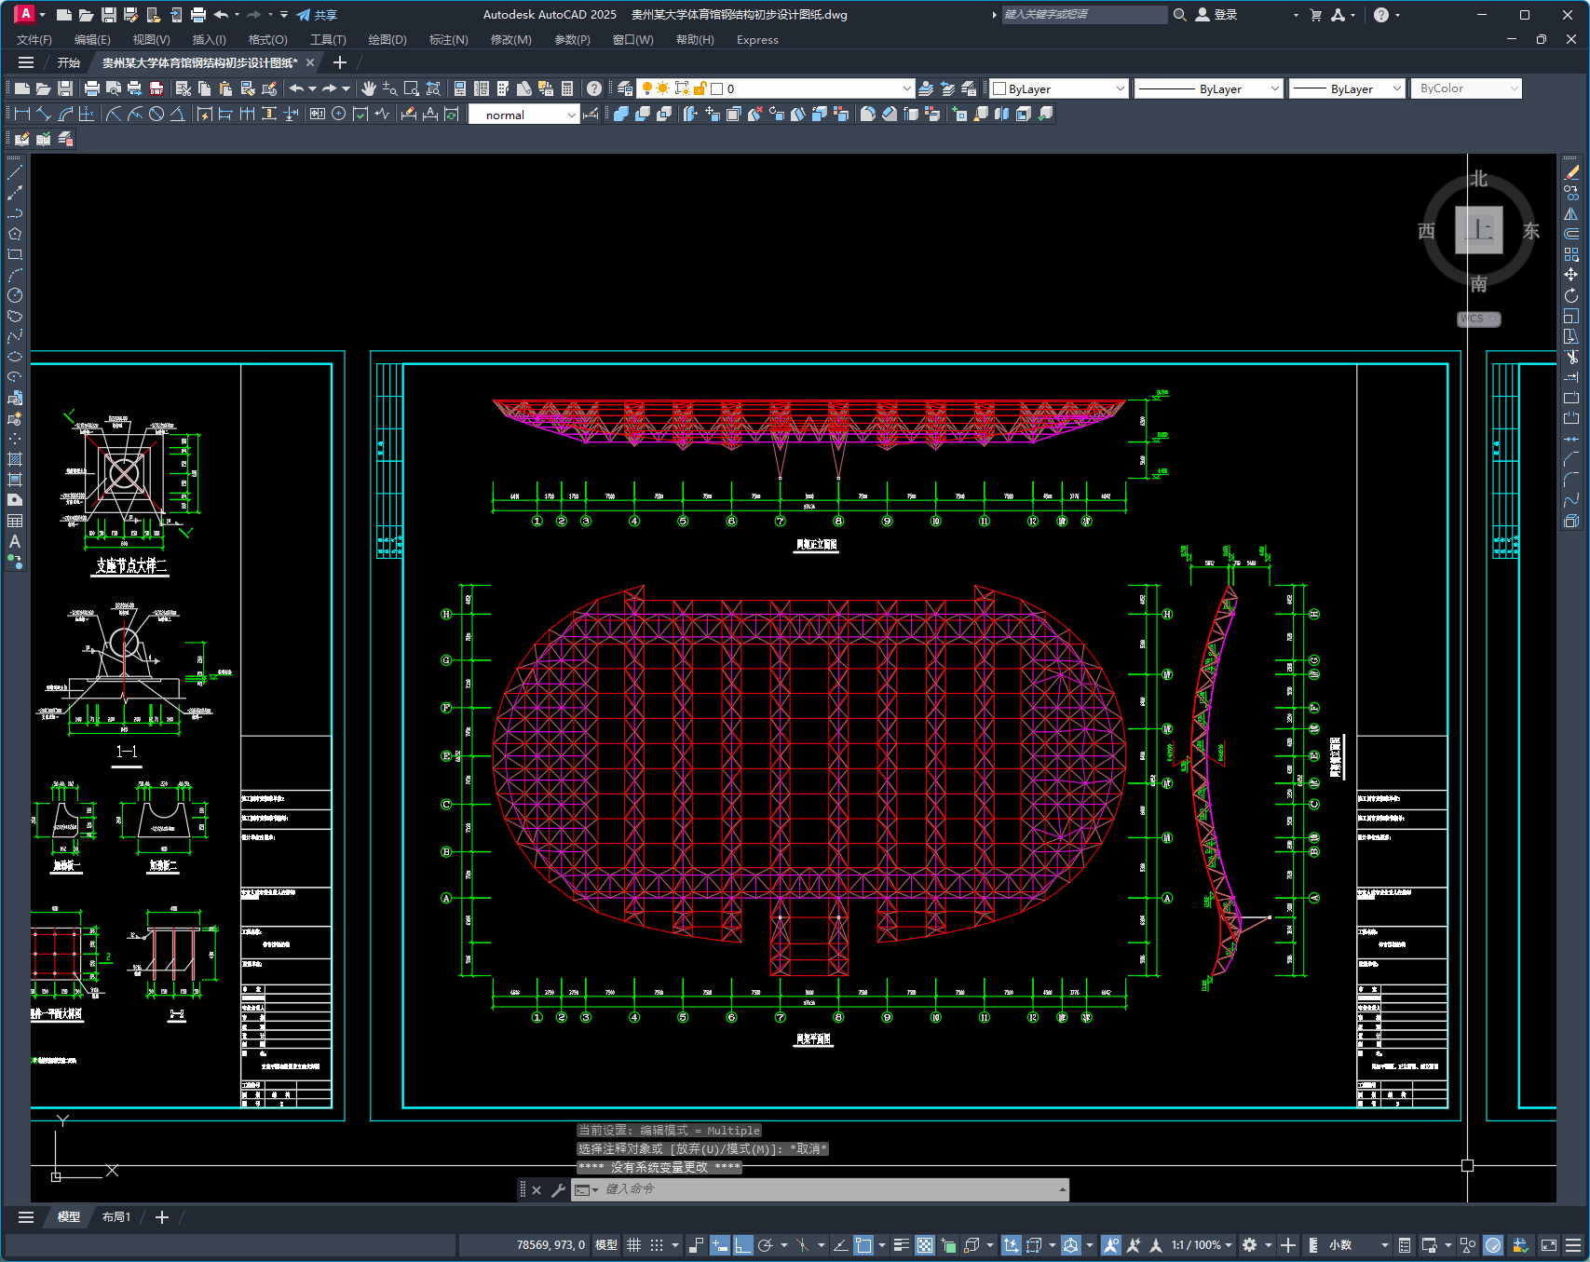
Task: Click the 东 direction on ViewCube
Action: [1531, 231]
